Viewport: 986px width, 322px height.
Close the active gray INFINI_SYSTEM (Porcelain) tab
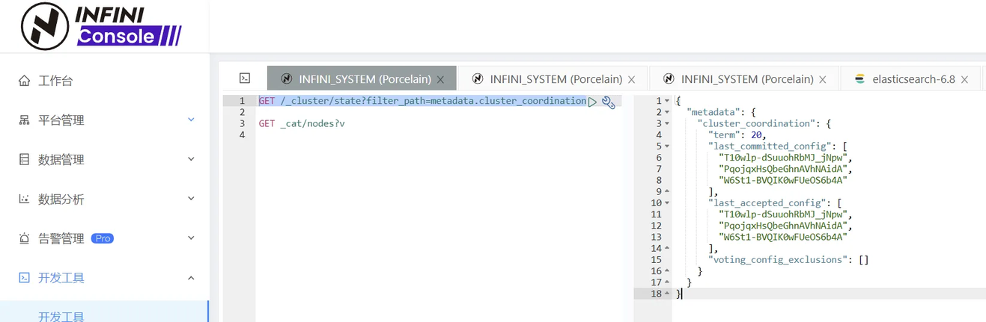coord(441,79)
